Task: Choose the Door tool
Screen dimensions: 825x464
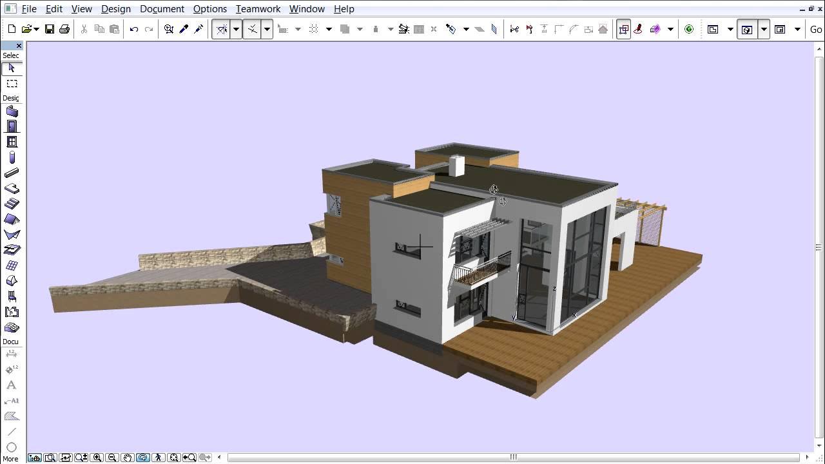Action: point(12,126)
